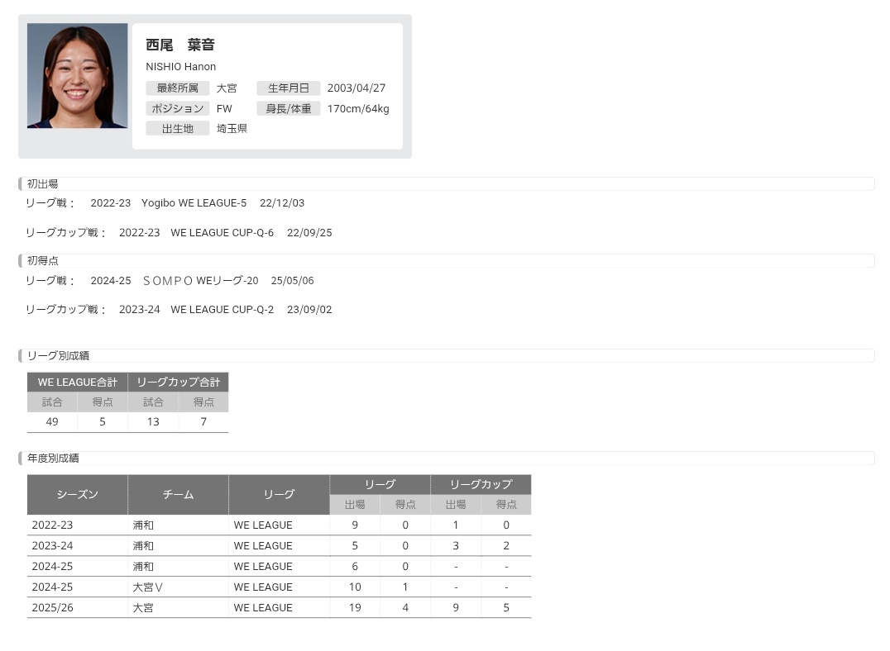Click the position value FW
The width and height of the screenshot is (890, 651).
pyautogui.click(x=224, y=108)
